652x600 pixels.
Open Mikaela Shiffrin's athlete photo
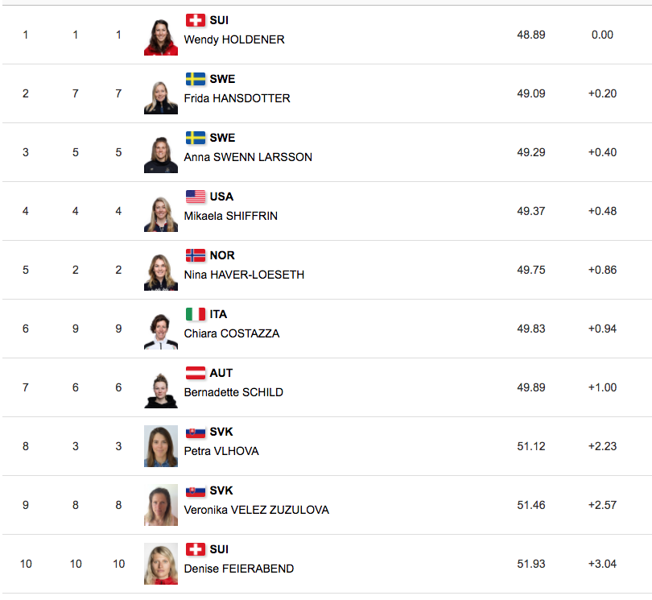coord(161,213)
